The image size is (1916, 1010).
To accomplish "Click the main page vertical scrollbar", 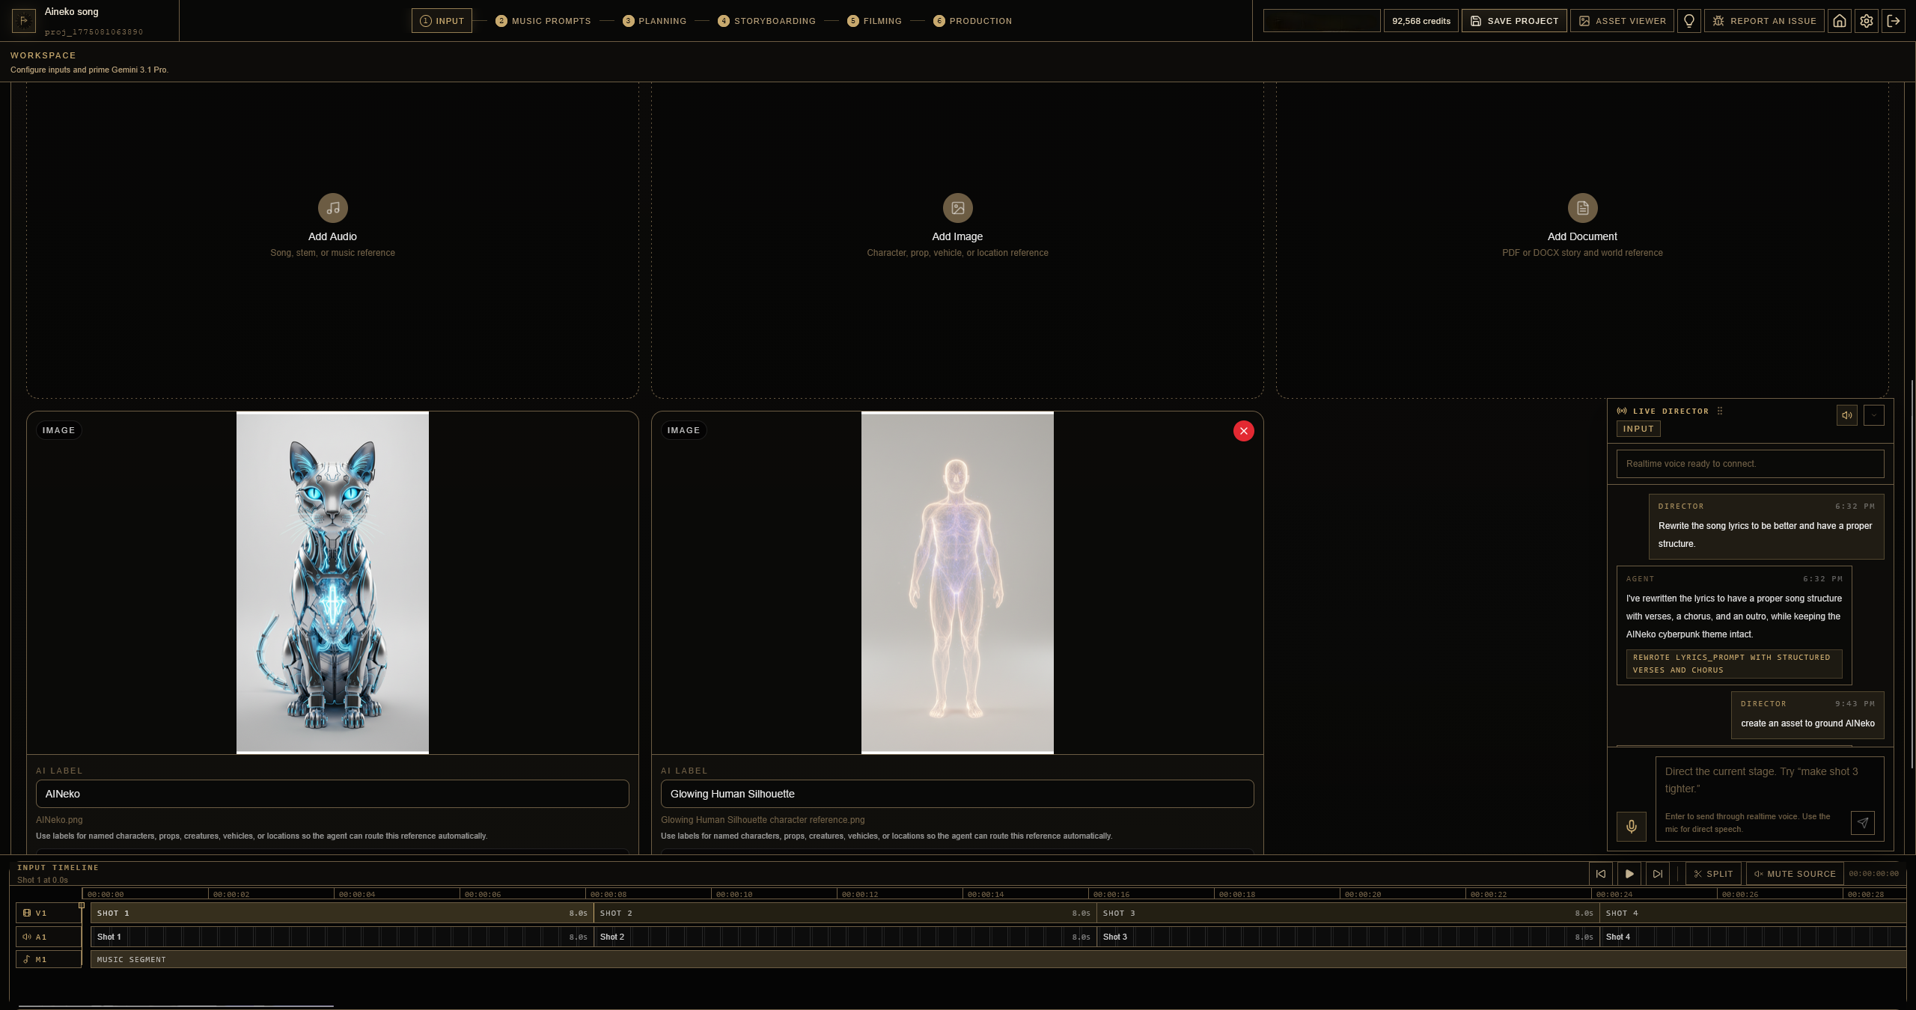I will [x=1912, y=572].
